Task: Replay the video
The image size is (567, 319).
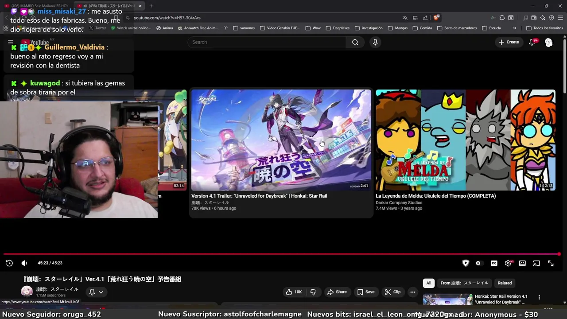Action: pos(9,263)
